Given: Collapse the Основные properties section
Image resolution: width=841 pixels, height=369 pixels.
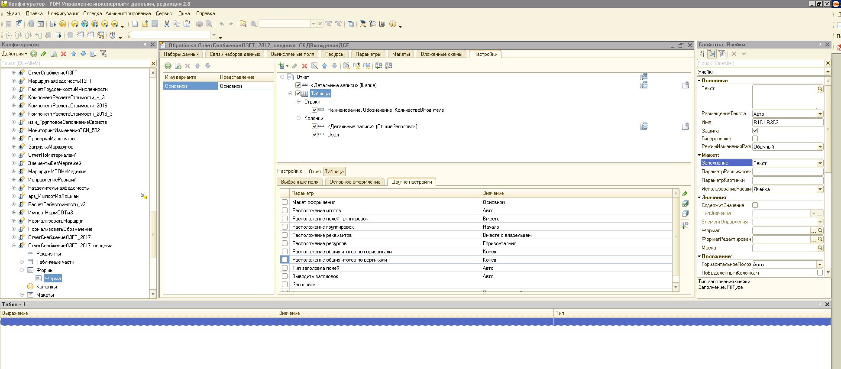Looking at the screenshot, I should tap(699, 81).
